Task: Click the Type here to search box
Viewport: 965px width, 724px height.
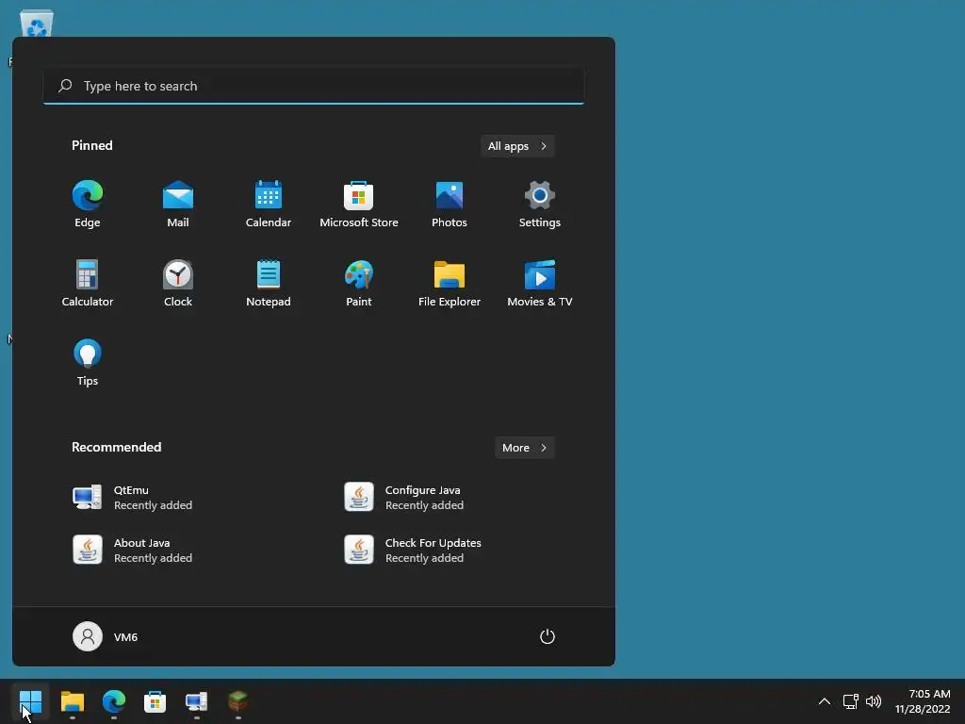Action: click(x=314, y=86)
